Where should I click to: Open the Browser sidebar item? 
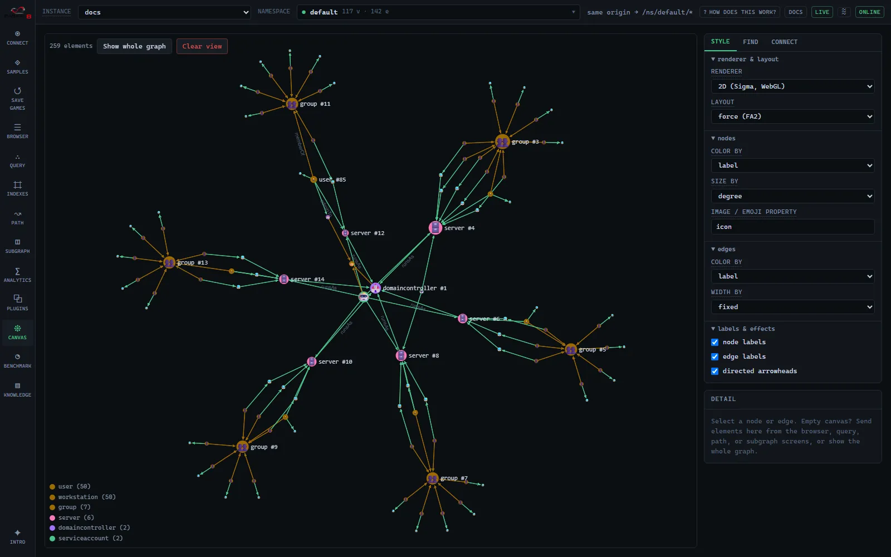tap(17, 131)
